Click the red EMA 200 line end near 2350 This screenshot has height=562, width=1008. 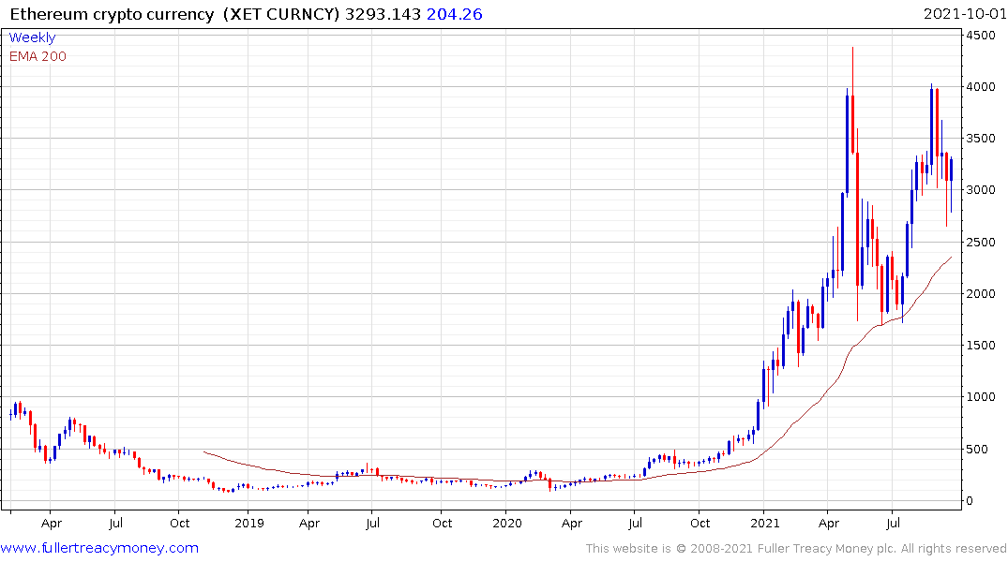[951, 258]
